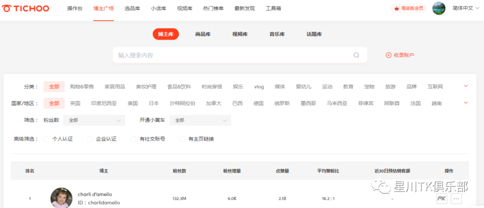
Task: Filter country by 越南
Action: [x=436, y=103]
